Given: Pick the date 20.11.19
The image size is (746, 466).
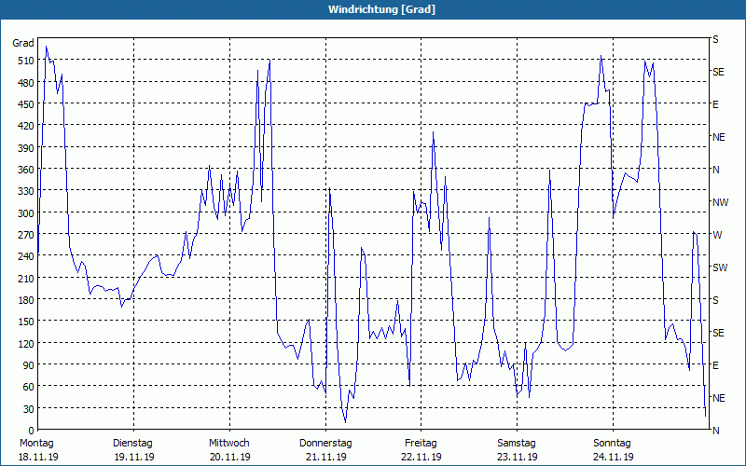Looking at the screenshot, I should [x=229, y=458].
